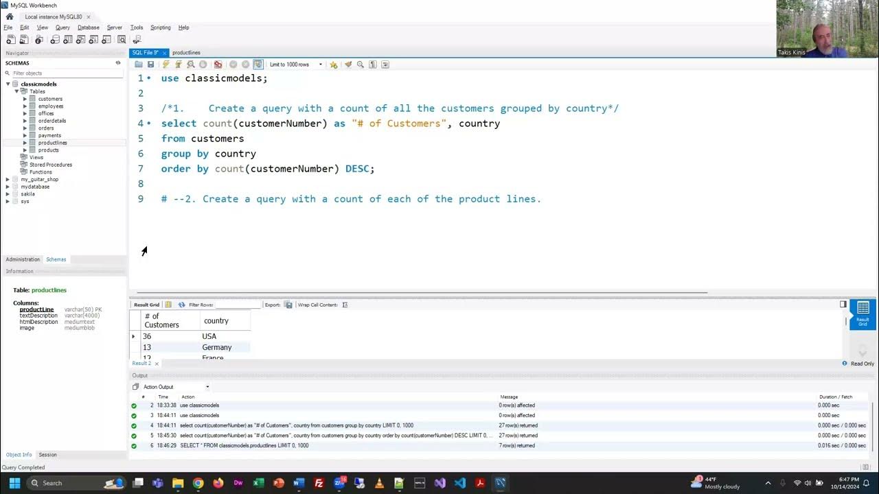Open a SQL script file in editor toolbar
This screenshot has height=494, width=879.
point(139,64)
